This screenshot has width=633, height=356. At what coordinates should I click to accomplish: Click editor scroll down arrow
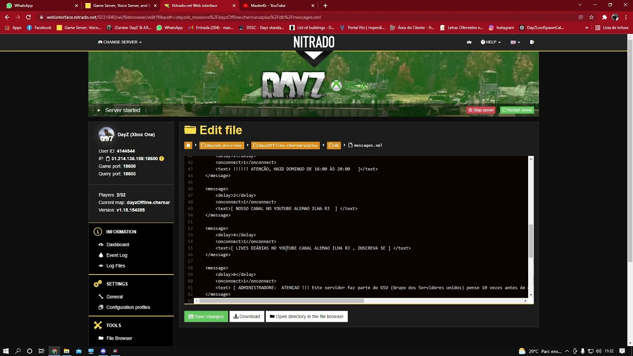(531, 295)
